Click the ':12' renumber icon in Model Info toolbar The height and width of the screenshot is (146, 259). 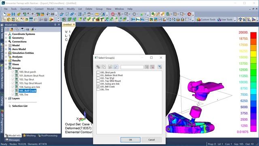pos(28,29)
